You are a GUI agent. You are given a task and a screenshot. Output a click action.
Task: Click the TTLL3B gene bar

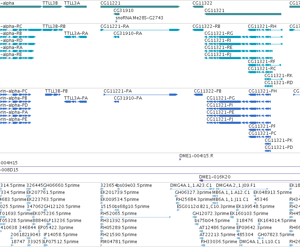click(53, 7)
